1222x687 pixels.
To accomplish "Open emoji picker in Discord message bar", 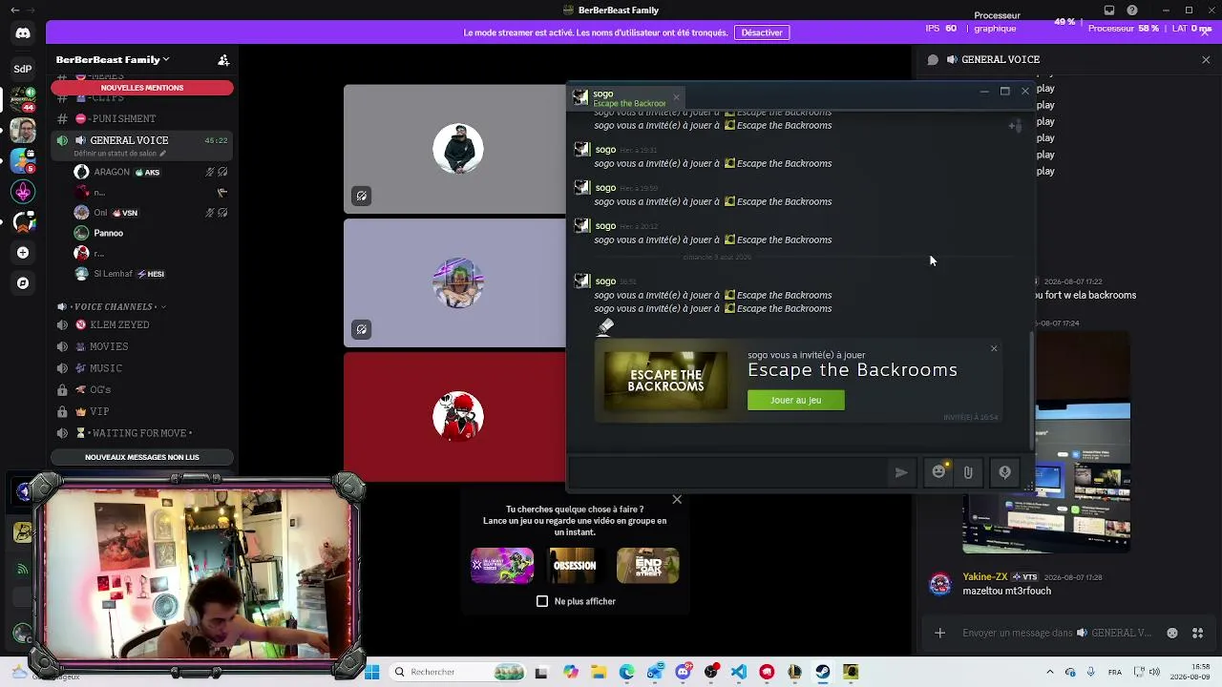I will [1172, 633].
